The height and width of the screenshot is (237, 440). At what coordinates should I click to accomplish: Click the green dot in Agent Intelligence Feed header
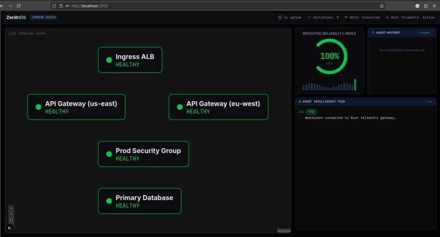point(300,101)
